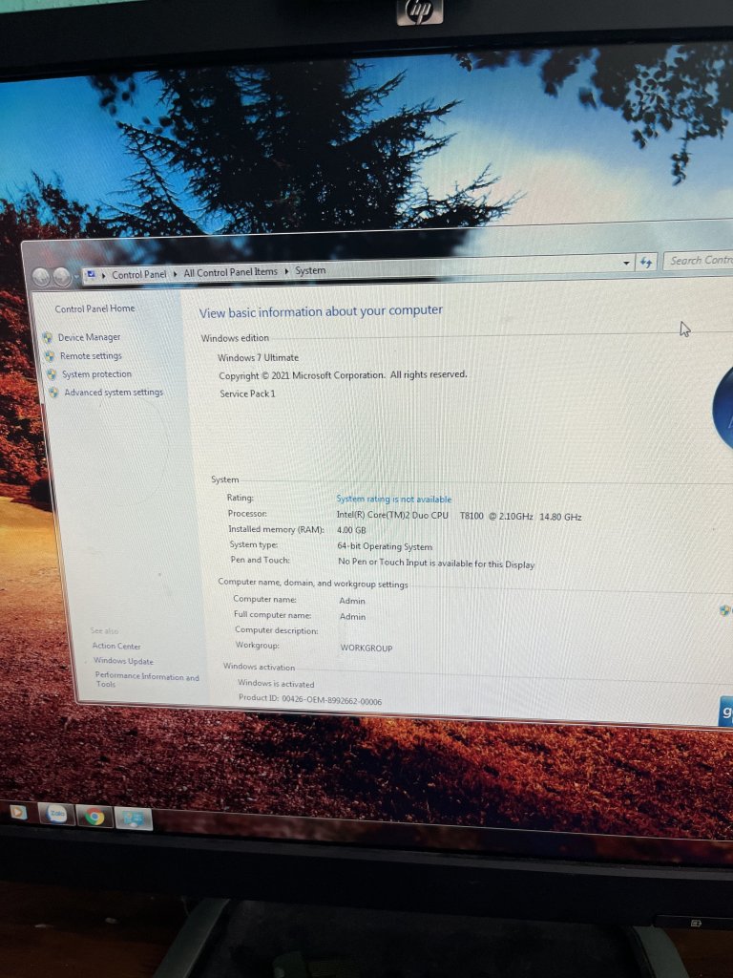Open Action Center link

pyautogui.click(x=116, y=646)
